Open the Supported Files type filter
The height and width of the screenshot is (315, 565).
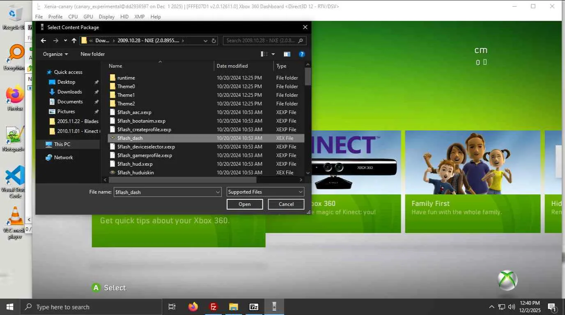265,192
